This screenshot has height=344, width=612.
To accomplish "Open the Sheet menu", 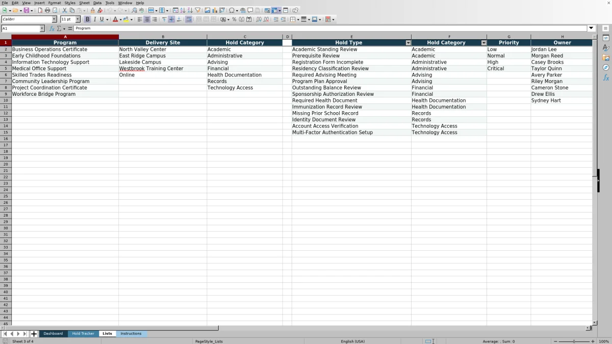I will [84, 3].
